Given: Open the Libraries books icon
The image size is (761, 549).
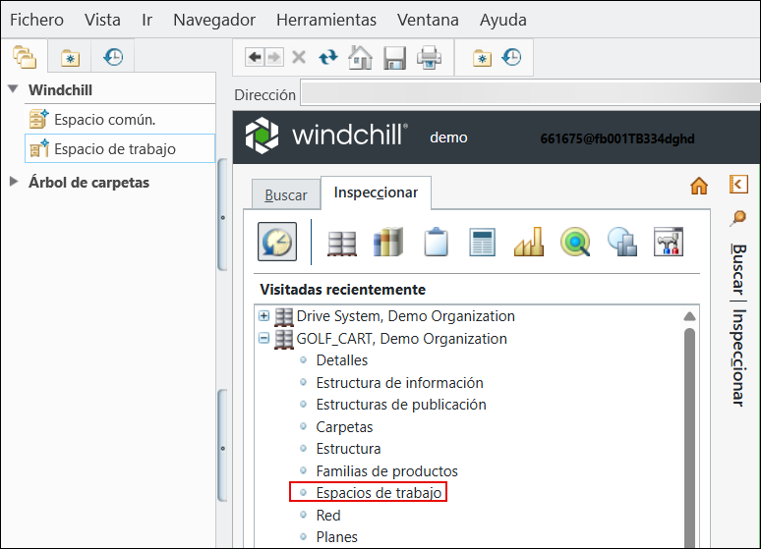Looking at the screenshot, I should point(388,242).
